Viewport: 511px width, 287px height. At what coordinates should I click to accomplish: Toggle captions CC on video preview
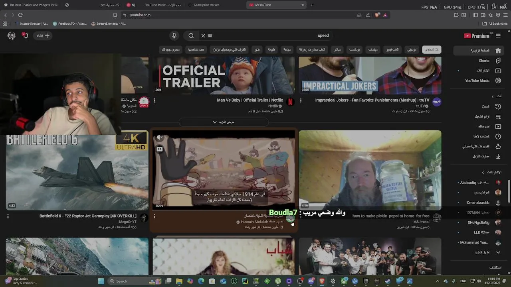pos(160,149)
